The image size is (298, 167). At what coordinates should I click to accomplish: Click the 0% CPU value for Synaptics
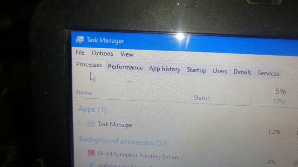click(271, 162)
